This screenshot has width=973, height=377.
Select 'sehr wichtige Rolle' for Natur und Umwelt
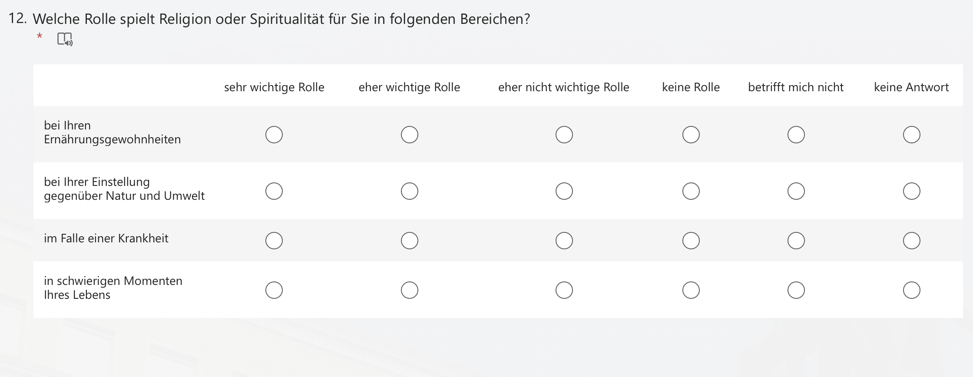click(x=274, y=191)
